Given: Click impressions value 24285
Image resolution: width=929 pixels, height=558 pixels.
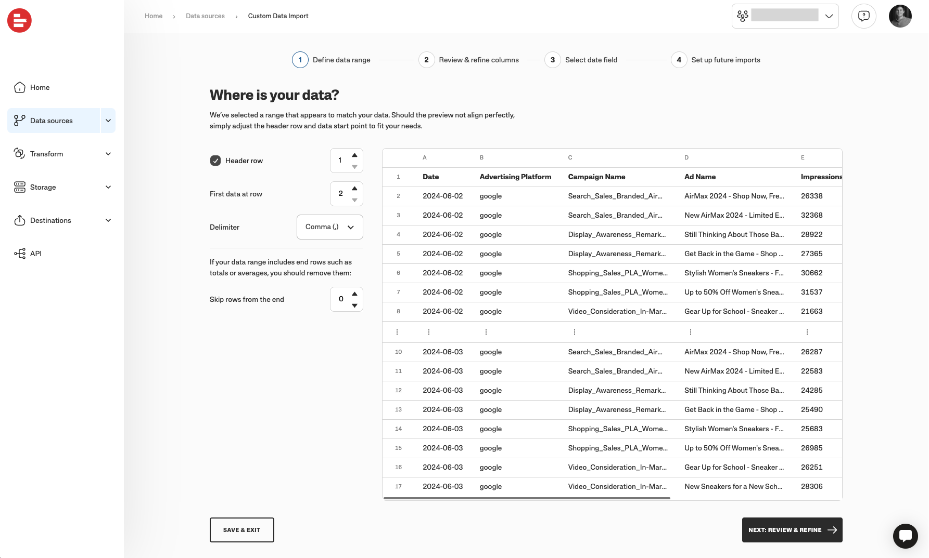Looking at the screenshot, I should click(x=811, y=390).
